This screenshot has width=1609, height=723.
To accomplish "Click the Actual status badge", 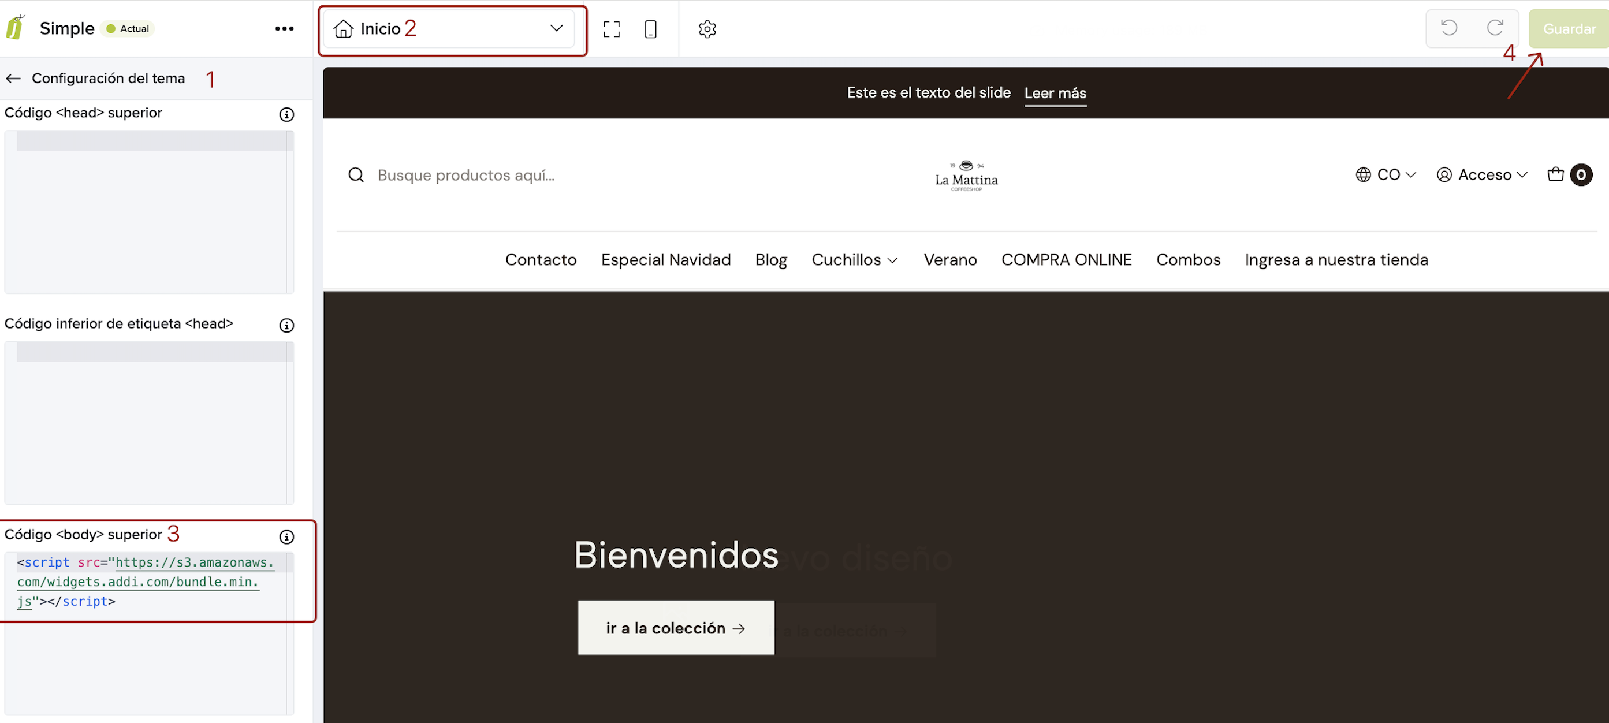I will click(x=128, y=29).
